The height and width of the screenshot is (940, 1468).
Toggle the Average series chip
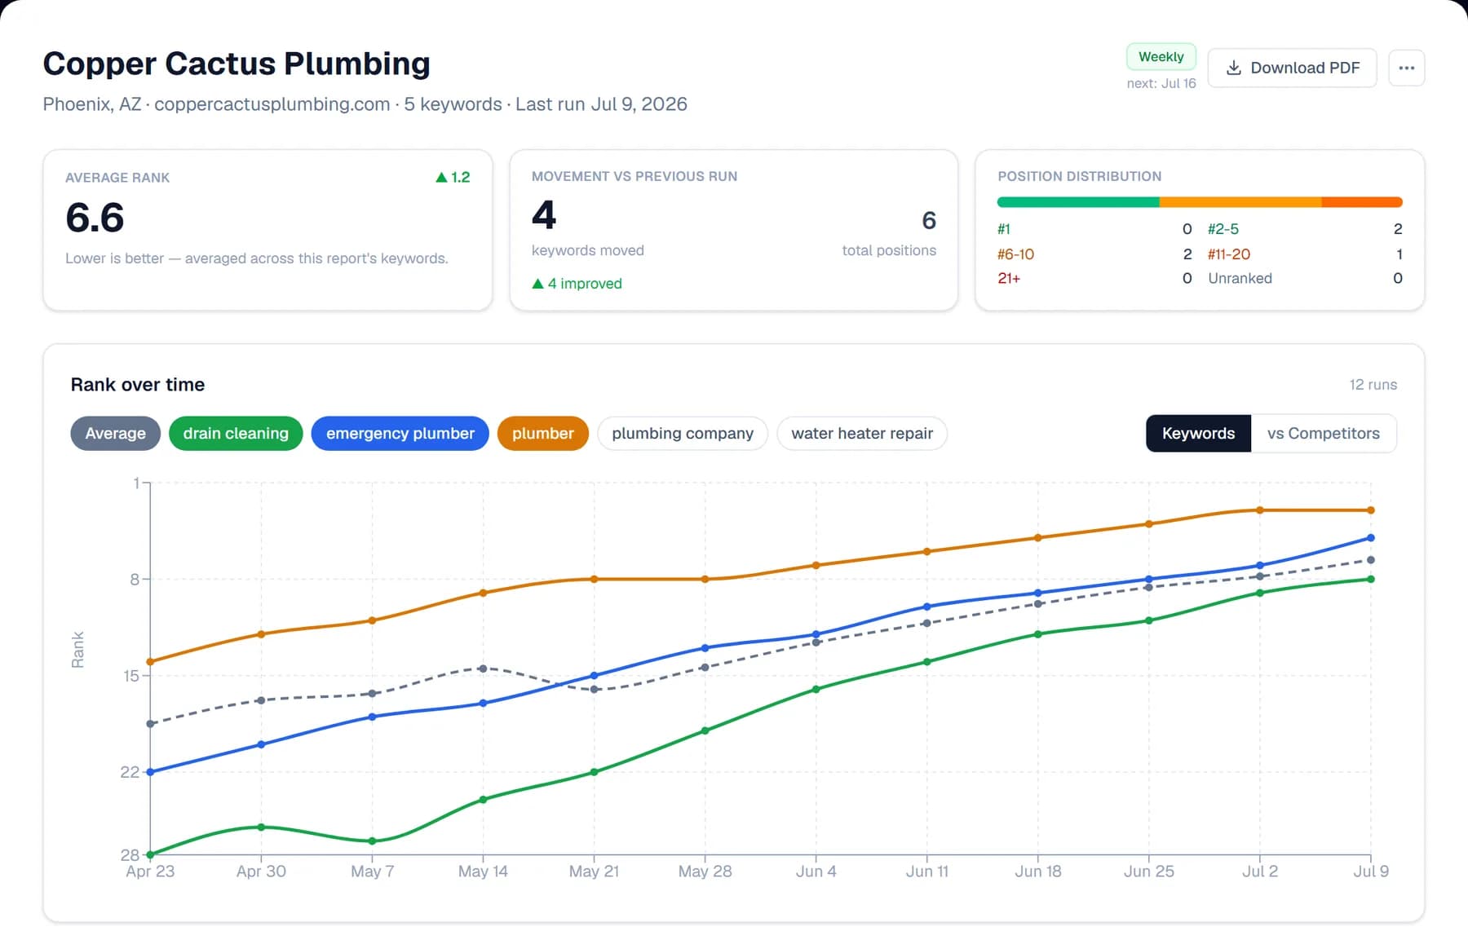[x=115, y=434]
